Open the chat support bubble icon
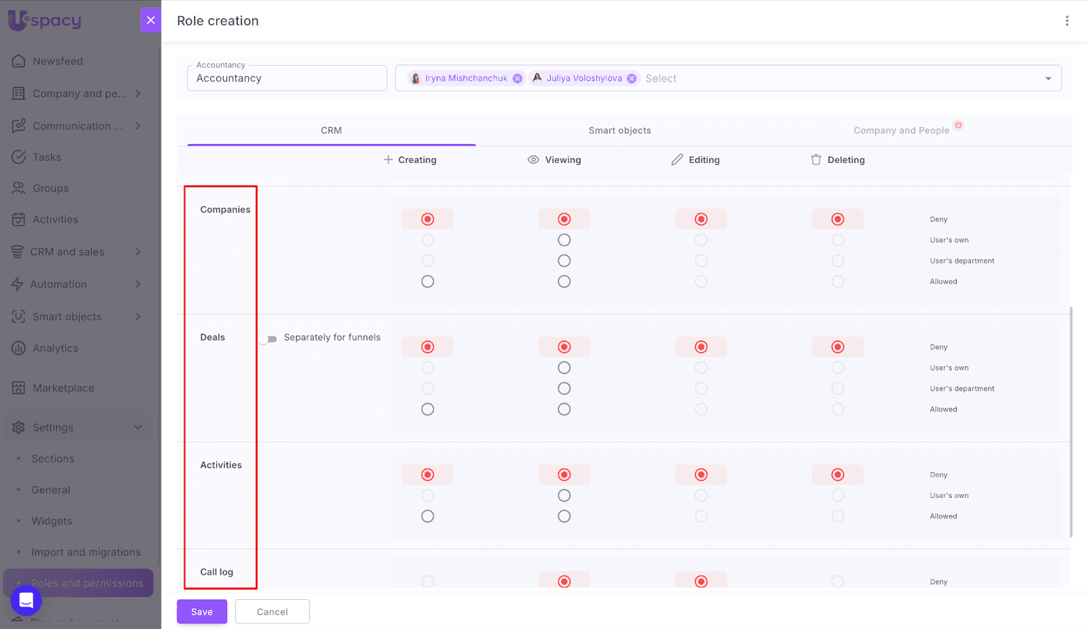This screenshot has width=1088, height=629. (27, 600)
